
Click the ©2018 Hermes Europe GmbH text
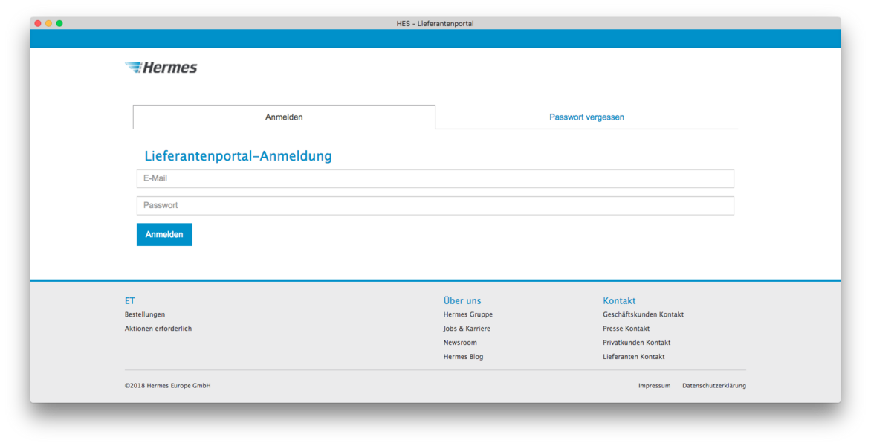click(x=168, y=386)
